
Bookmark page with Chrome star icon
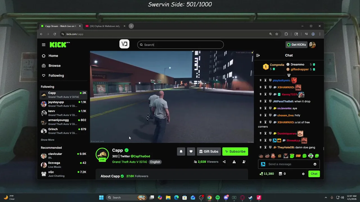tap(277, 34)
